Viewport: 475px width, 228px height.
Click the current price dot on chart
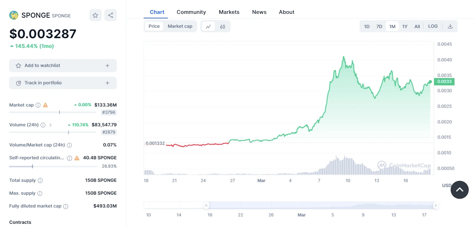coord(430,82)
